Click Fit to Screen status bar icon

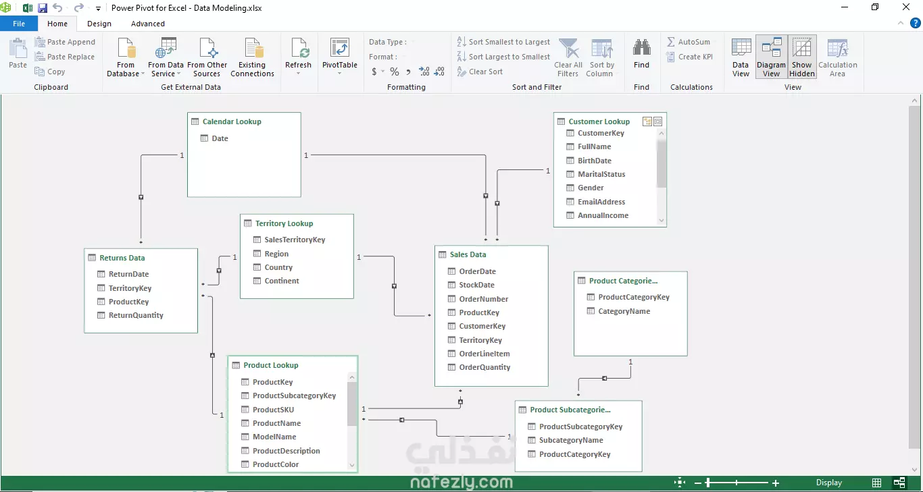(680, 483)
